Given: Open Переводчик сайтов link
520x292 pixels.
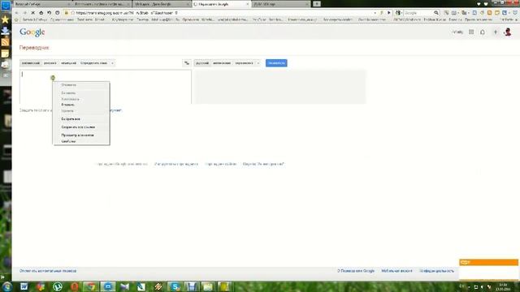Looking at the screenshot, I should point(220,164).
